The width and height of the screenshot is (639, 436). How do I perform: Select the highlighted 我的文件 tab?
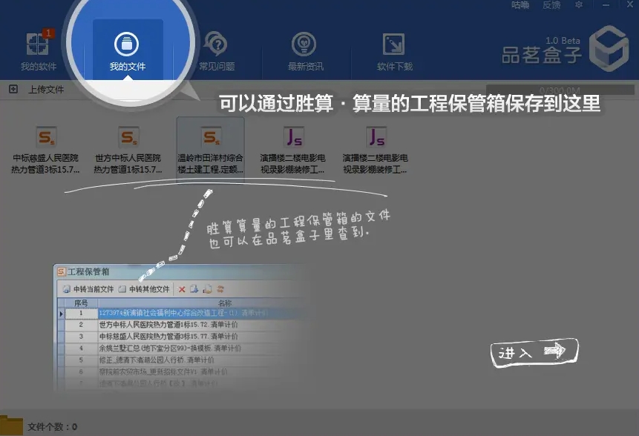[x=128, y=46]
